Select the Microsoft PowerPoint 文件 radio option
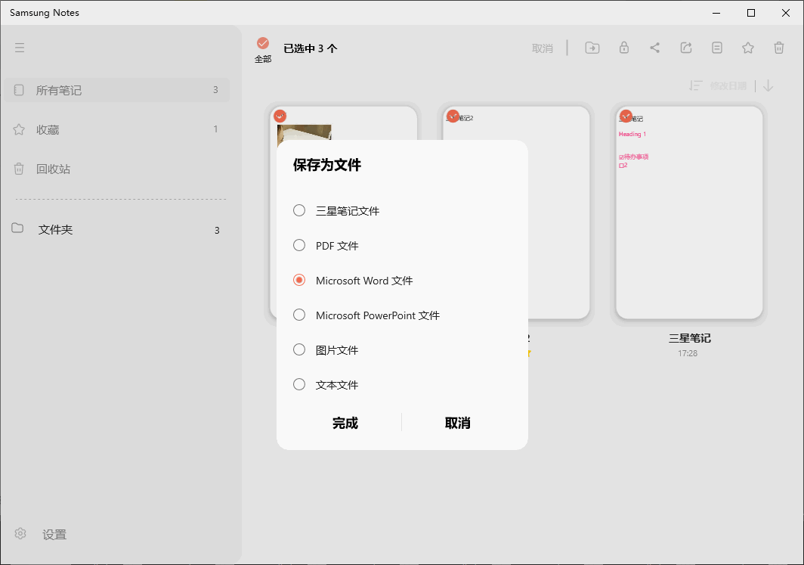This screenshot has width=804, height=565. click(x=299, y=315)
